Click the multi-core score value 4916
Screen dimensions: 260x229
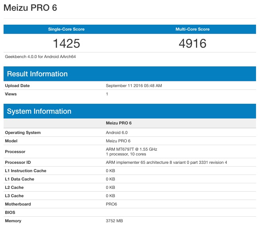click(x=192, y=43)
